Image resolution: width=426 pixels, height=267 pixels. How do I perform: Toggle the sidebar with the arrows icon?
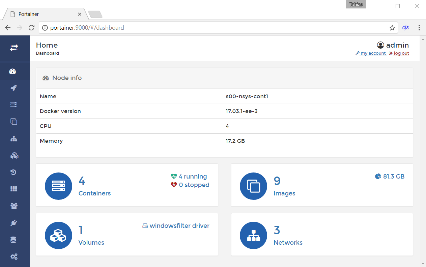coord(14,48)
